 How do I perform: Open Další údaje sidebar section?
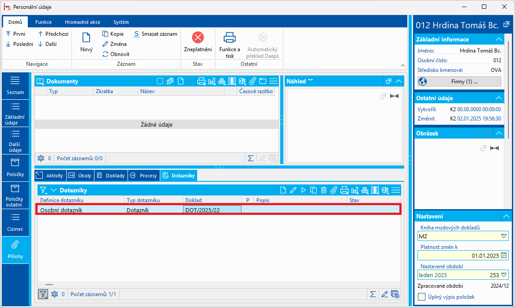click(x=15, y=140)
